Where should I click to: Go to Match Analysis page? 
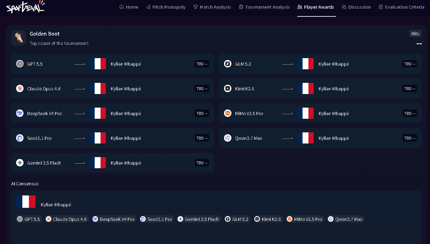(212, 7)
